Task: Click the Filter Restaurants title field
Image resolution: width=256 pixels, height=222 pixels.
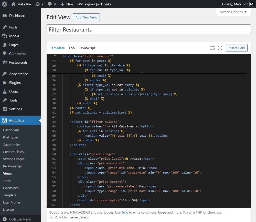Action: coord(148,29)
